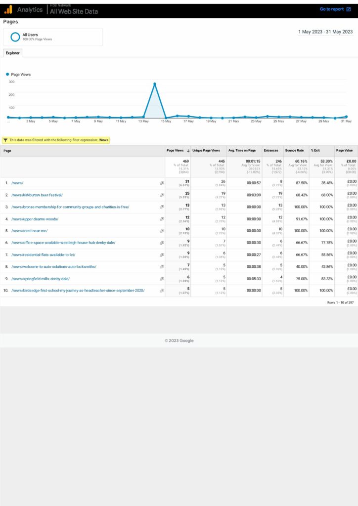This screenshot has width=358, height=506.
Task: Click the Page Views chart legend dot
Action: click(7, 75)
